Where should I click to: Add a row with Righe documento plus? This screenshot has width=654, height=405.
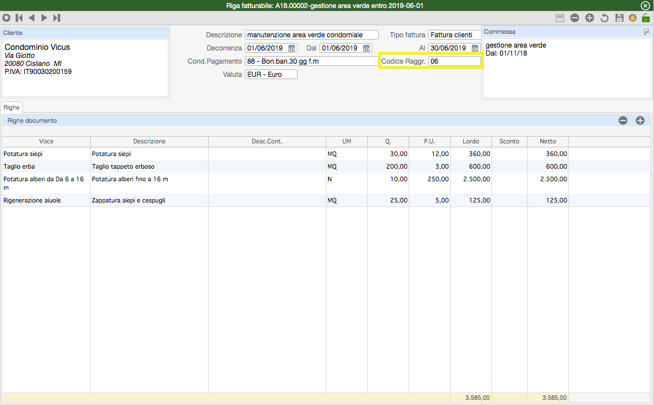tap(640, 120)
